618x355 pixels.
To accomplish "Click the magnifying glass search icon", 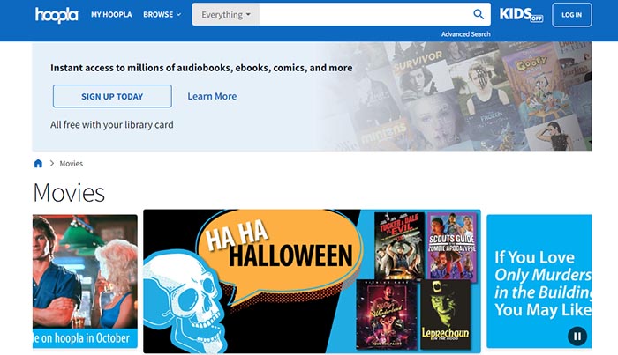I will 479,15.
